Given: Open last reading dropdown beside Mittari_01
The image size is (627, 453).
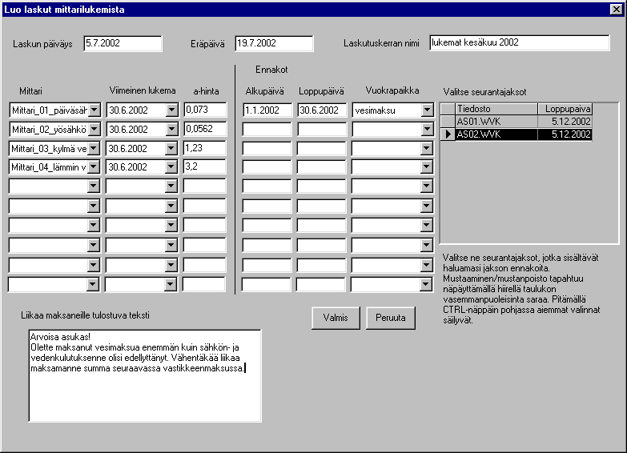Looking at the screenshot, I should 171,110.
